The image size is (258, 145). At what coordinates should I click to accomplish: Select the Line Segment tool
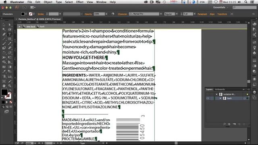coord(4,39)
